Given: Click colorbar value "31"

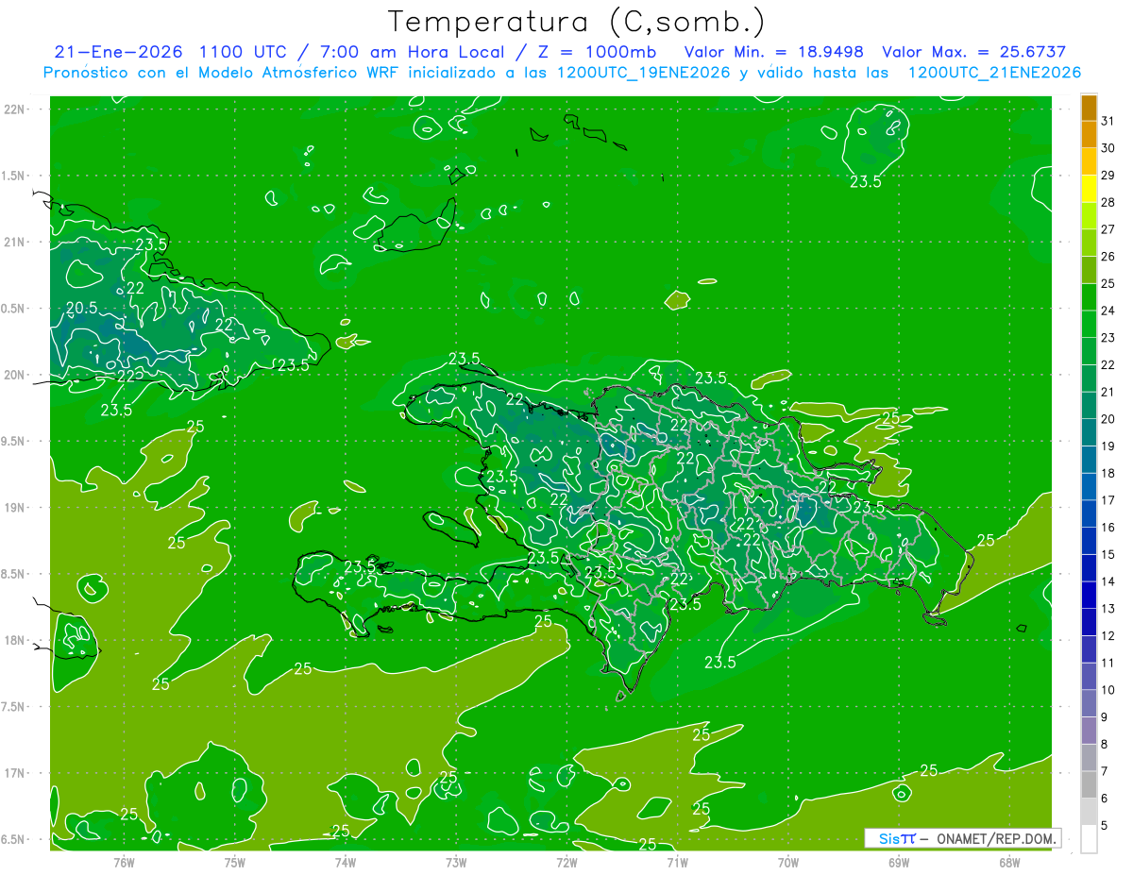Looking at the screenshot, I should coord(1108,121).
